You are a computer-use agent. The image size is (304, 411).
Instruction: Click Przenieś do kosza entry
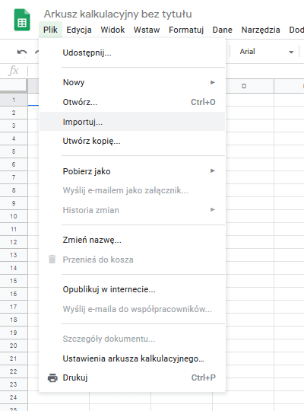[132, 260]
